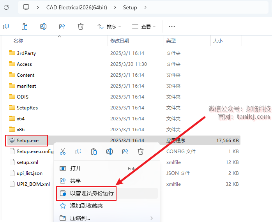
Task: Click the toolbar Rename icon
Action: [x=43, y=26]
